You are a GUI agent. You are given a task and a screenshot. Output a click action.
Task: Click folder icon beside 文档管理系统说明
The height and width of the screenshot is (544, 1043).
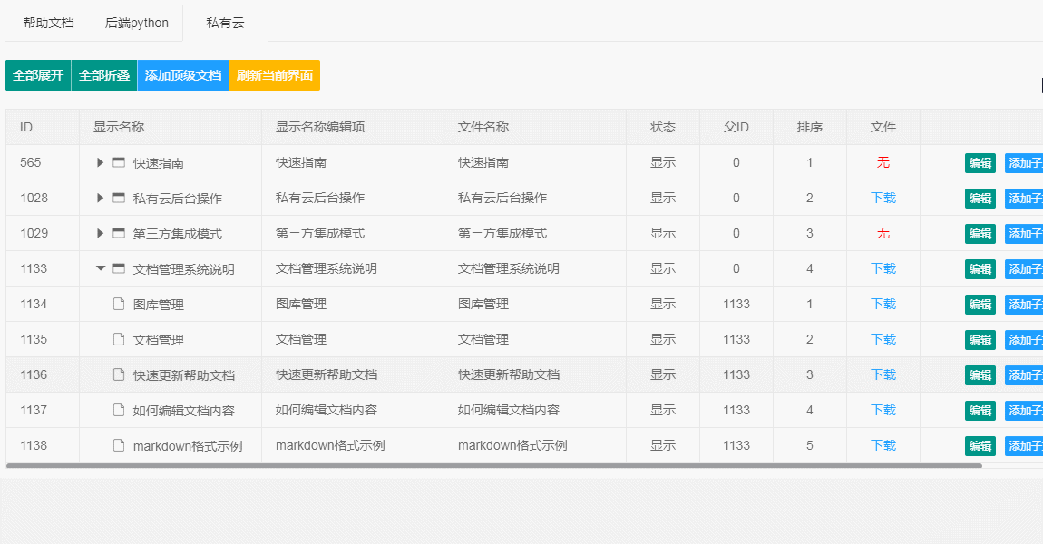(118, 268)
